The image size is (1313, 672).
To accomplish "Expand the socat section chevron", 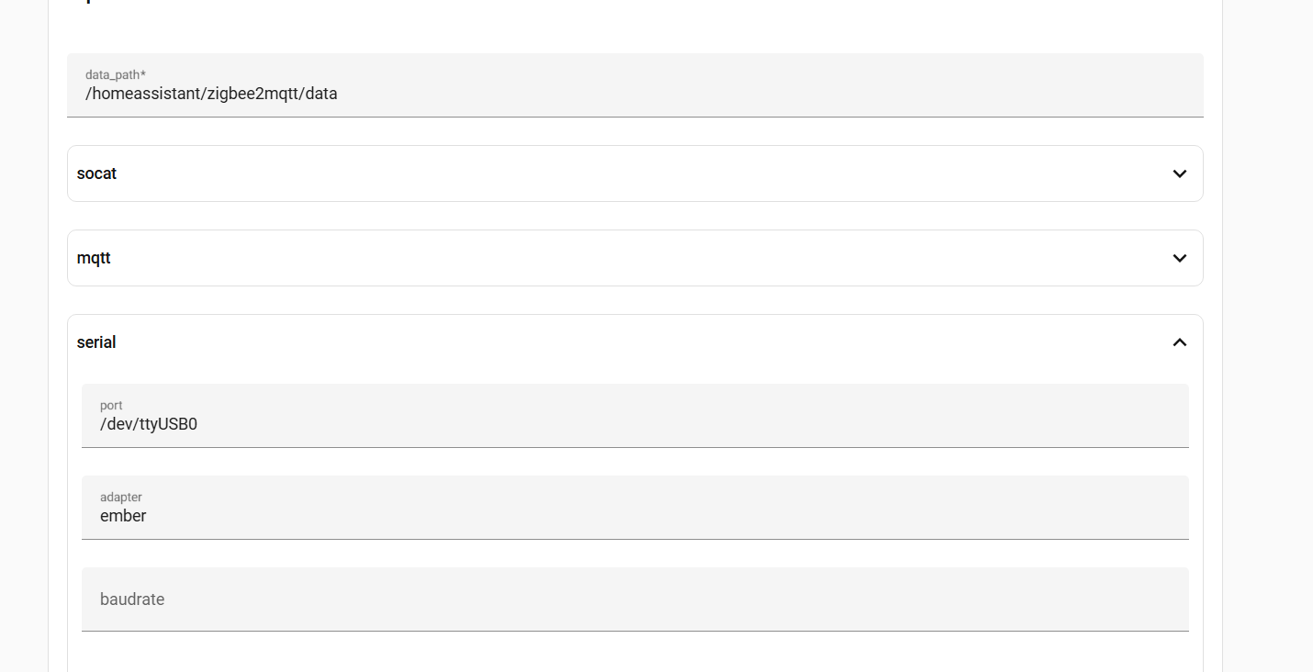I will click(1180, 174).
